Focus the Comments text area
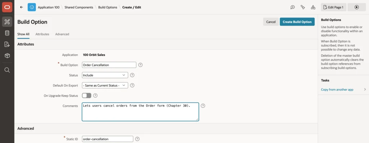This screenshot has height=143, width=369. coord(140,112)
